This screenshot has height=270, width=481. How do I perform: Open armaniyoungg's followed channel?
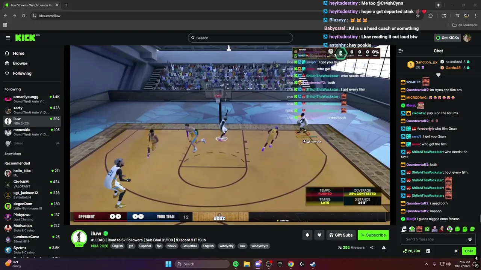[32, 99]
